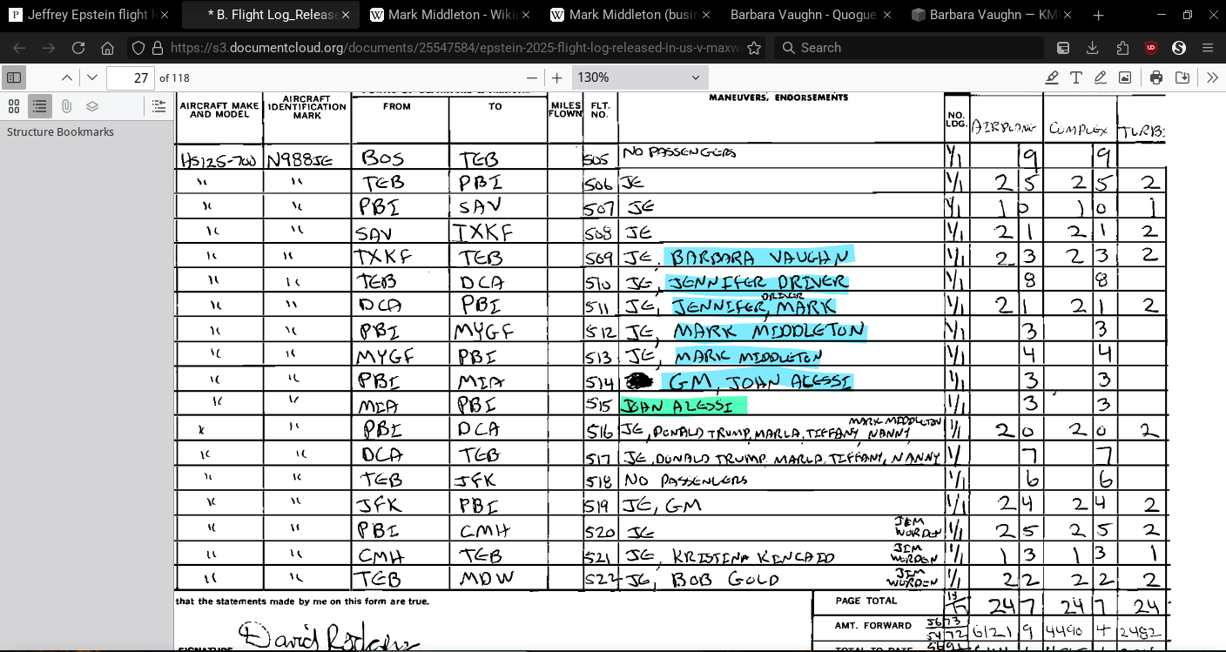This screenshot has height=652, width=1226.
Task: Click BOB GOLD passenger entry
Action: [725, 580]
